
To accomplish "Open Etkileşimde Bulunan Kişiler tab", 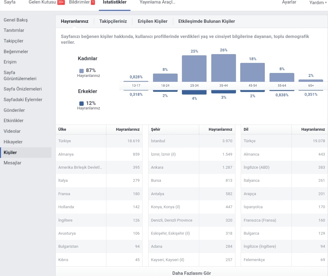I will (207, 21).
